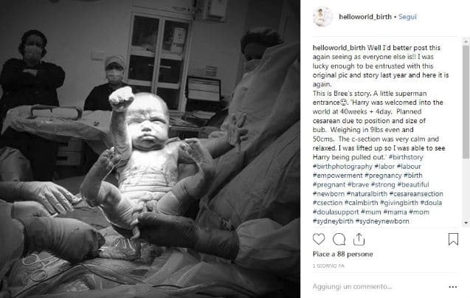The height and width of the screenshot is (298, 470).
Task: Click the 1 giorno fa timestamp
Action: [328, 266]
